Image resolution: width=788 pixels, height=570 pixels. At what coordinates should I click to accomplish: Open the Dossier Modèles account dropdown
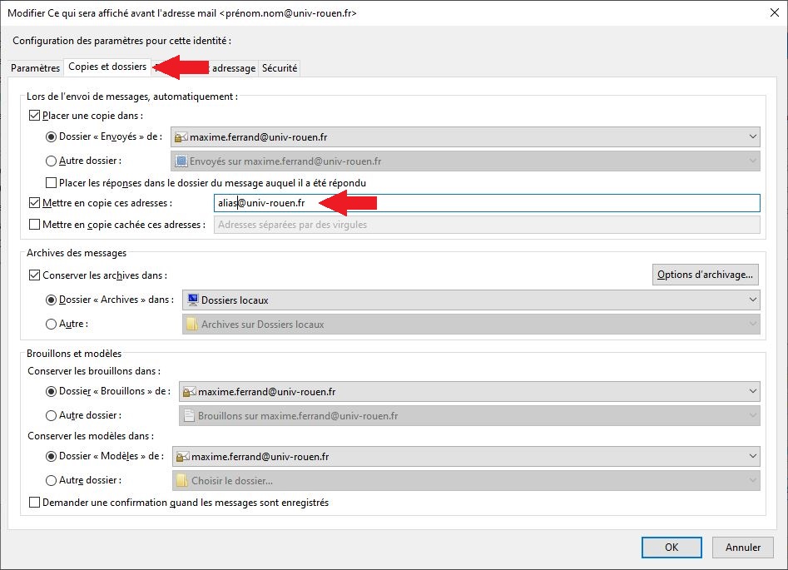point(752,456)
